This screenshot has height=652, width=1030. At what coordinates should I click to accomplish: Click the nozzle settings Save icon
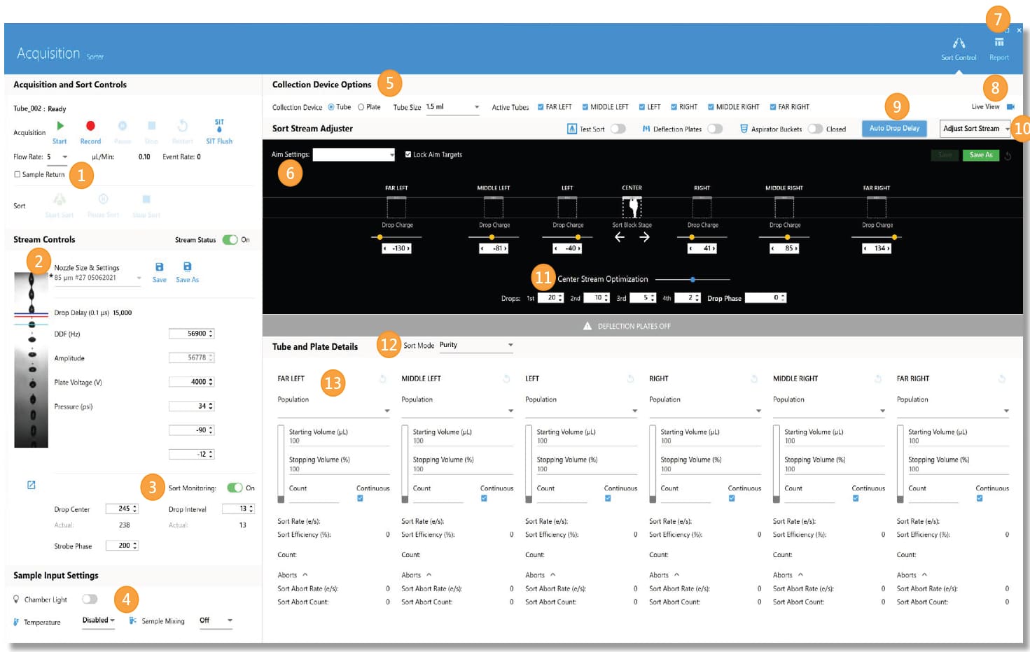(160, 267)
